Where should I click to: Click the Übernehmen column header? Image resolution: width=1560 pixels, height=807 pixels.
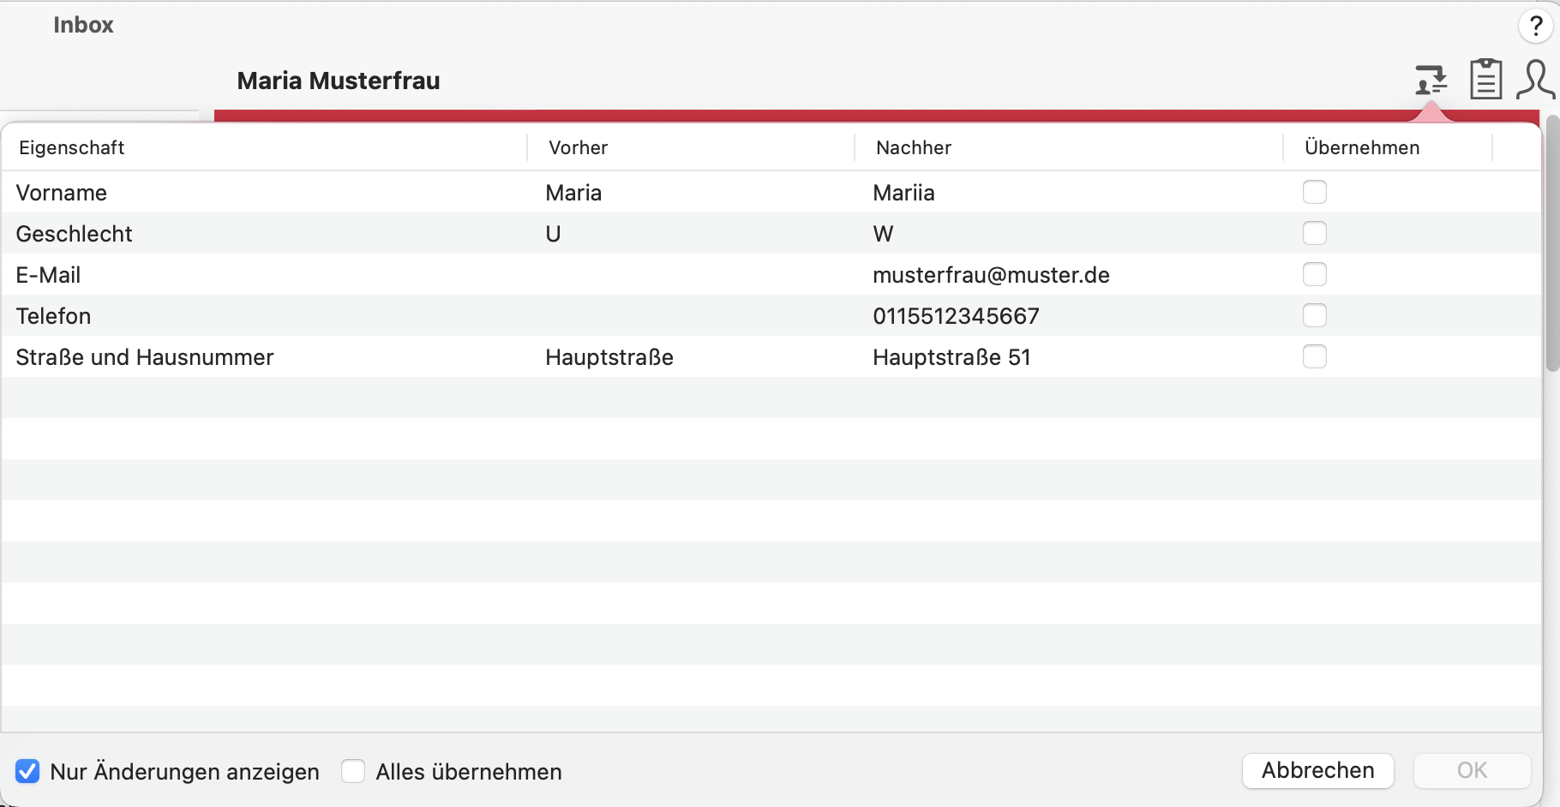1361,147
